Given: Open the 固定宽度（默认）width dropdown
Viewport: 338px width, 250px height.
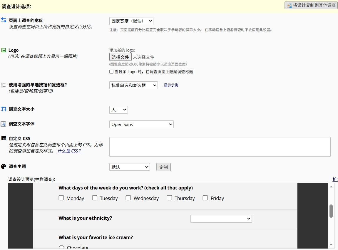Looking at the screenshot, I should [x=131, y=21].
